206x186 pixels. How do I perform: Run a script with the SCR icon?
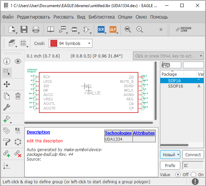(101, 29)
